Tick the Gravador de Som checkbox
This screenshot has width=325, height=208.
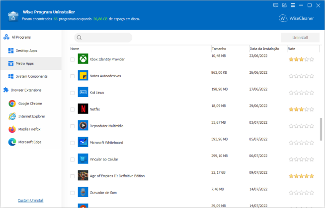tap(73, 193)
